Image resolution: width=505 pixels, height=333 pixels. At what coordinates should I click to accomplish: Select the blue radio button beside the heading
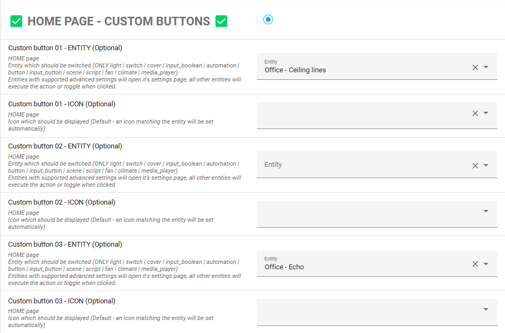pos(268,19)
